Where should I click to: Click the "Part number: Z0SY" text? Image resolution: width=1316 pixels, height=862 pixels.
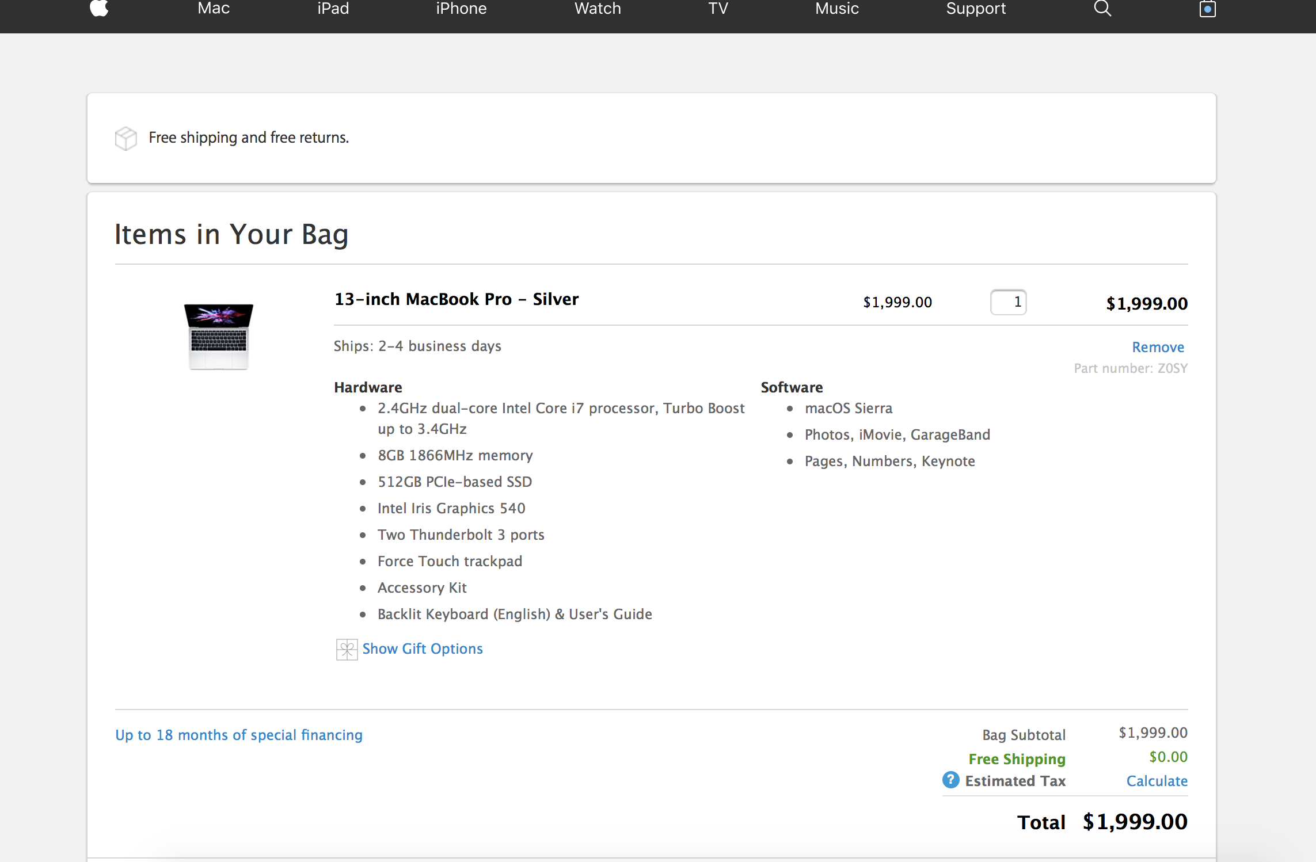(1131, 368)
